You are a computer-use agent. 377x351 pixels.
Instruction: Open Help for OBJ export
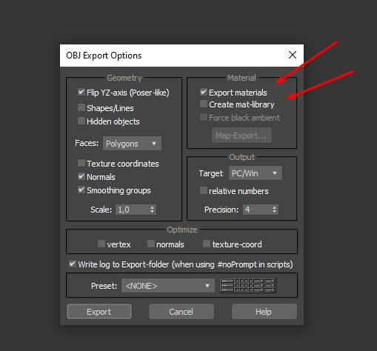264,312
